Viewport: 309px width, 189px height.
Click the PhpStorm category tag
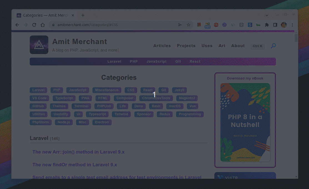point(41,122)
